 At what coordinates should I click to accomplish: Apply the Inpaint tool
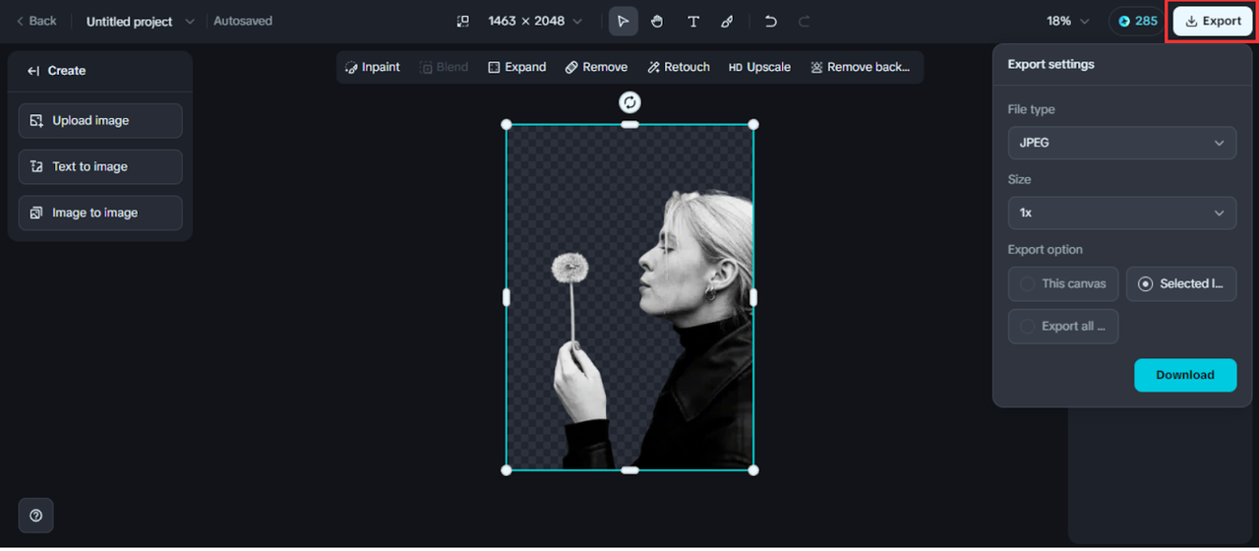(373, 67)
